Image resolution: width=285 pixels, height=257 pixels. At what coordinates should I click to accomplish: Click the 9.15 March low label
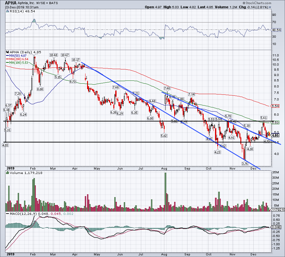click(x=58, y=77)
